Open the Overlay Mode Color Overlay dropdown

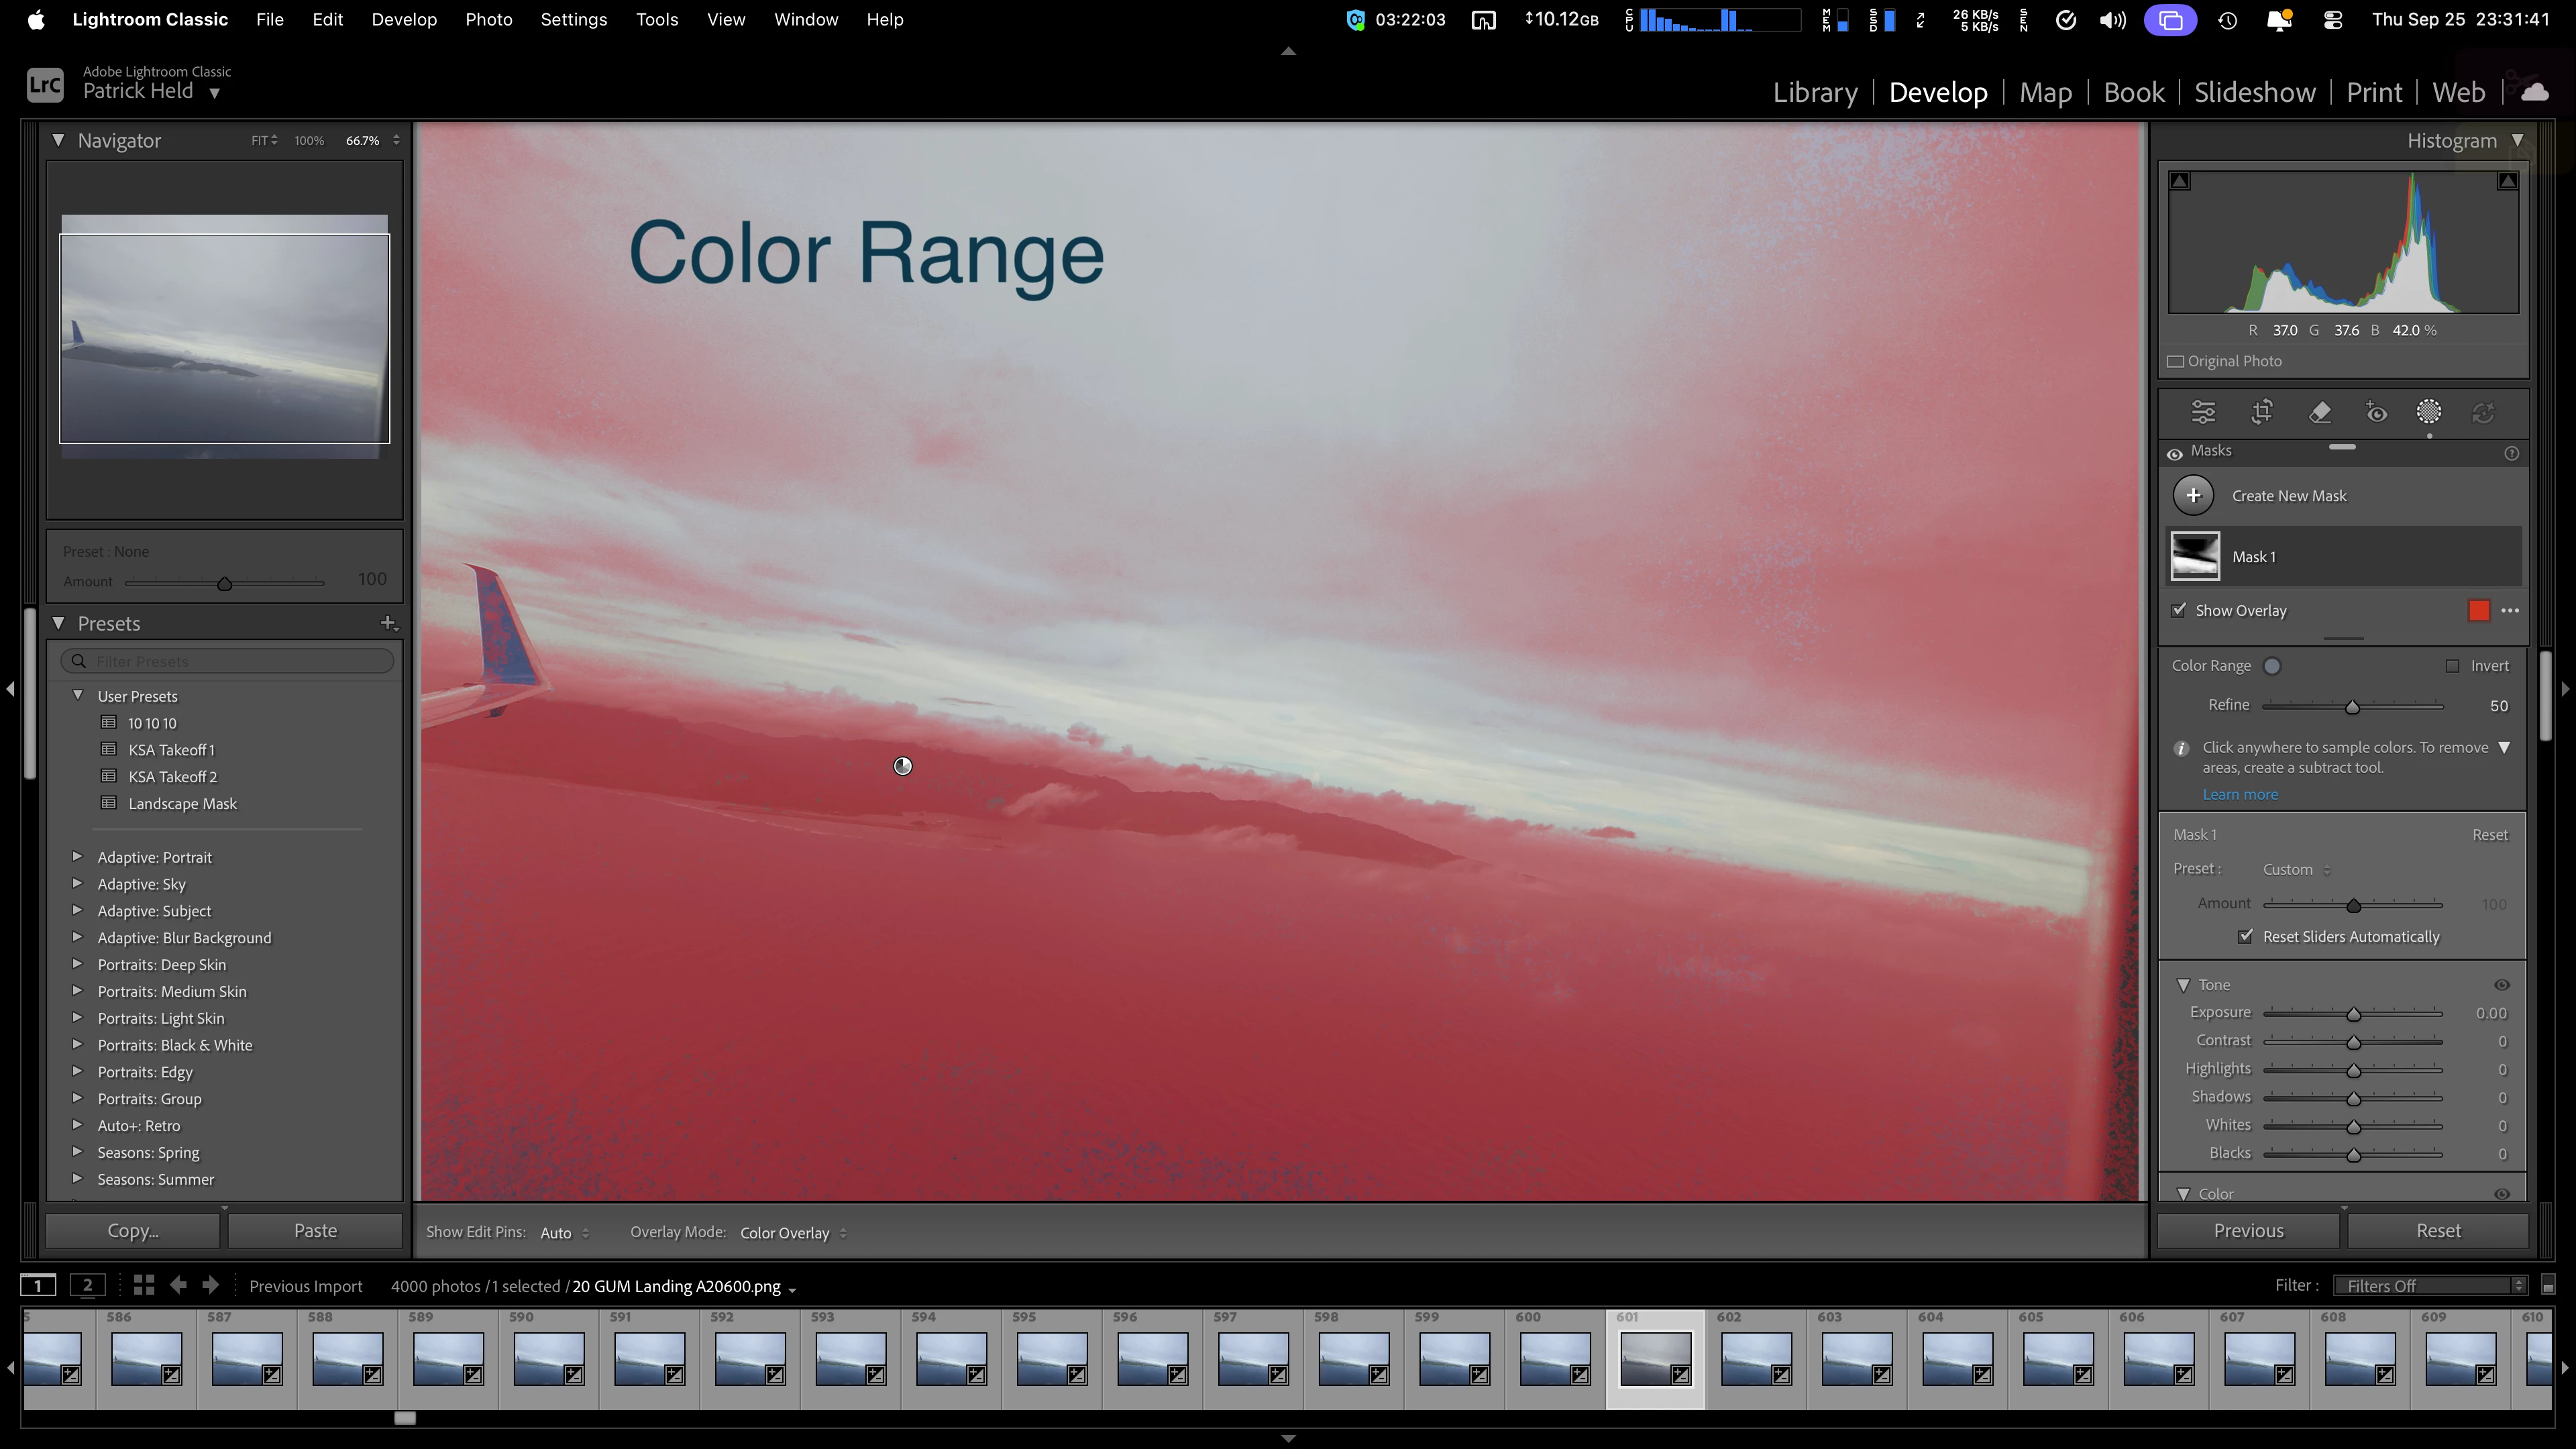[x=793, y=1233]
